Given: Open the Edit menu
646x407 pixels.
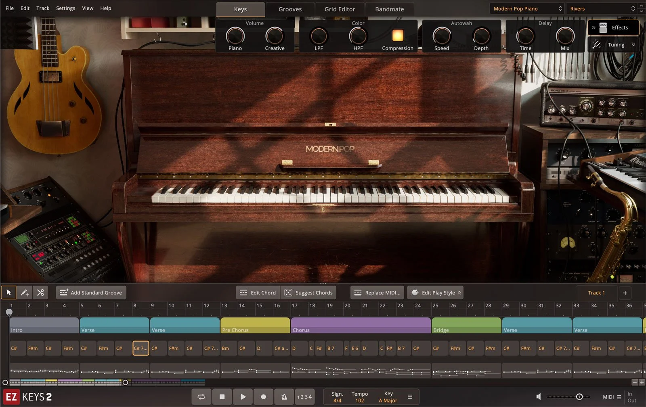Looking at the screenshot, I should click(x=25, y=8).
